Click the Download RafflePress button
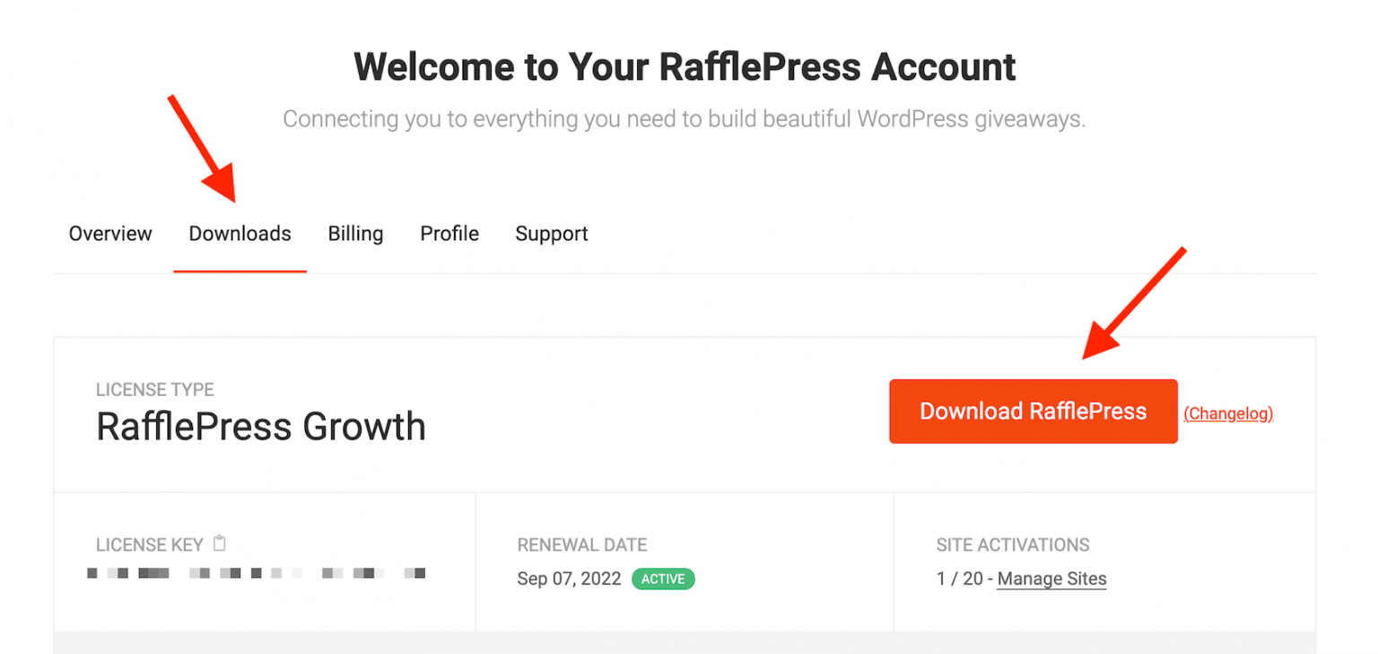This screenshot has width=1378, height=654. [x=1033, y=411]
